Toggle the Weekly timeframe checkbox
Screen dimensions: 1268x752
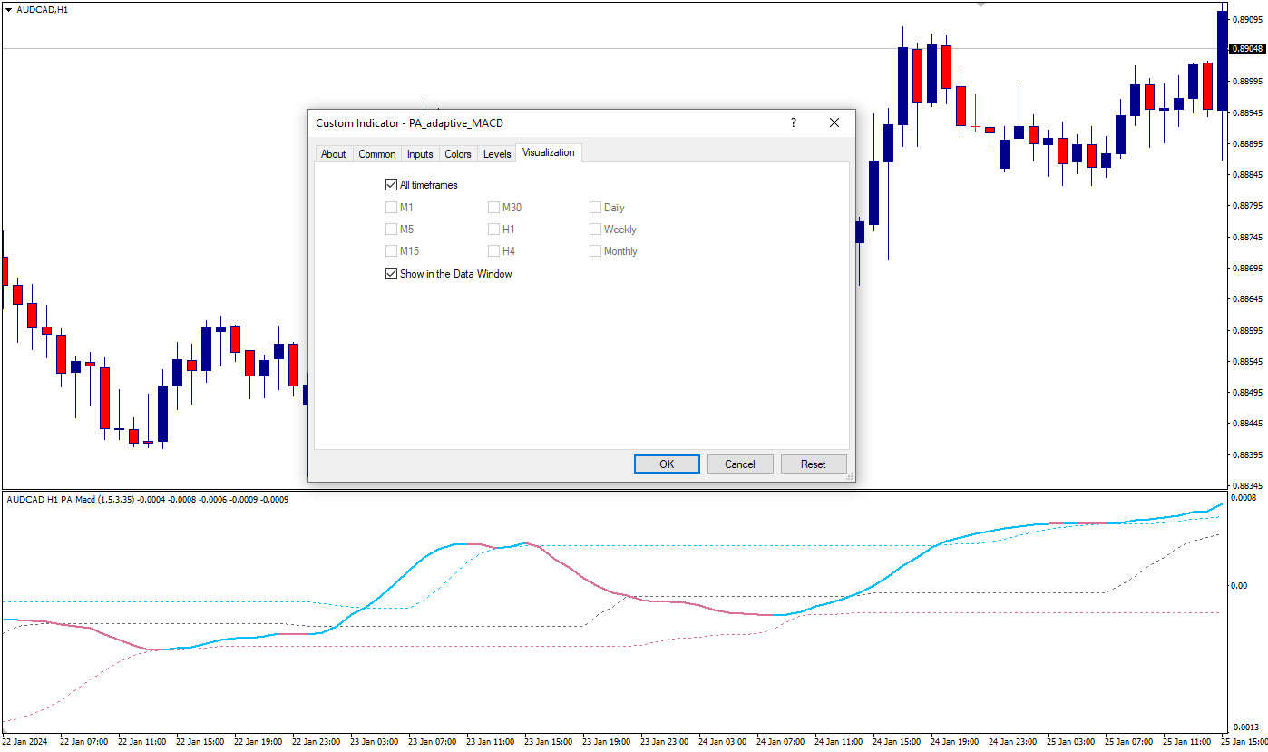(596, 230)
